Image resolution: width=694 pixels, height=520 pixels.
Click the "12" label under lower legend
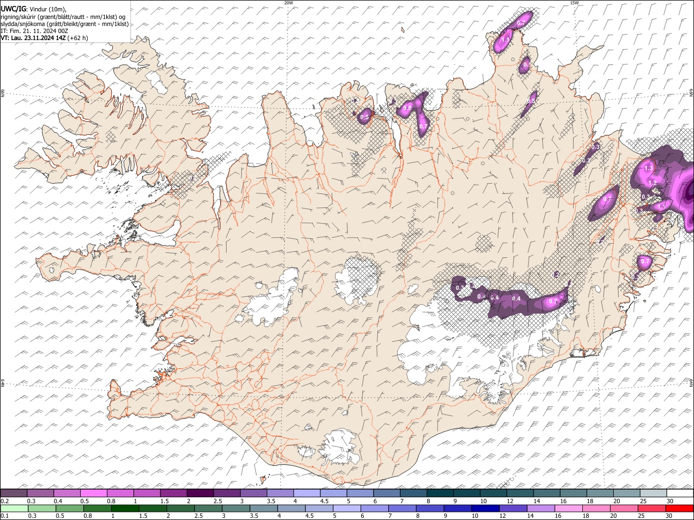(x=503, y=516)
